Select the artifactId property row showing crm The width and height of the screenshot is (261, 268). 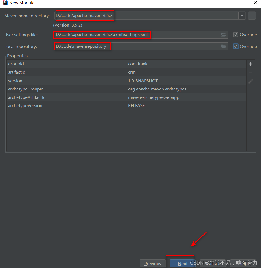80,72
